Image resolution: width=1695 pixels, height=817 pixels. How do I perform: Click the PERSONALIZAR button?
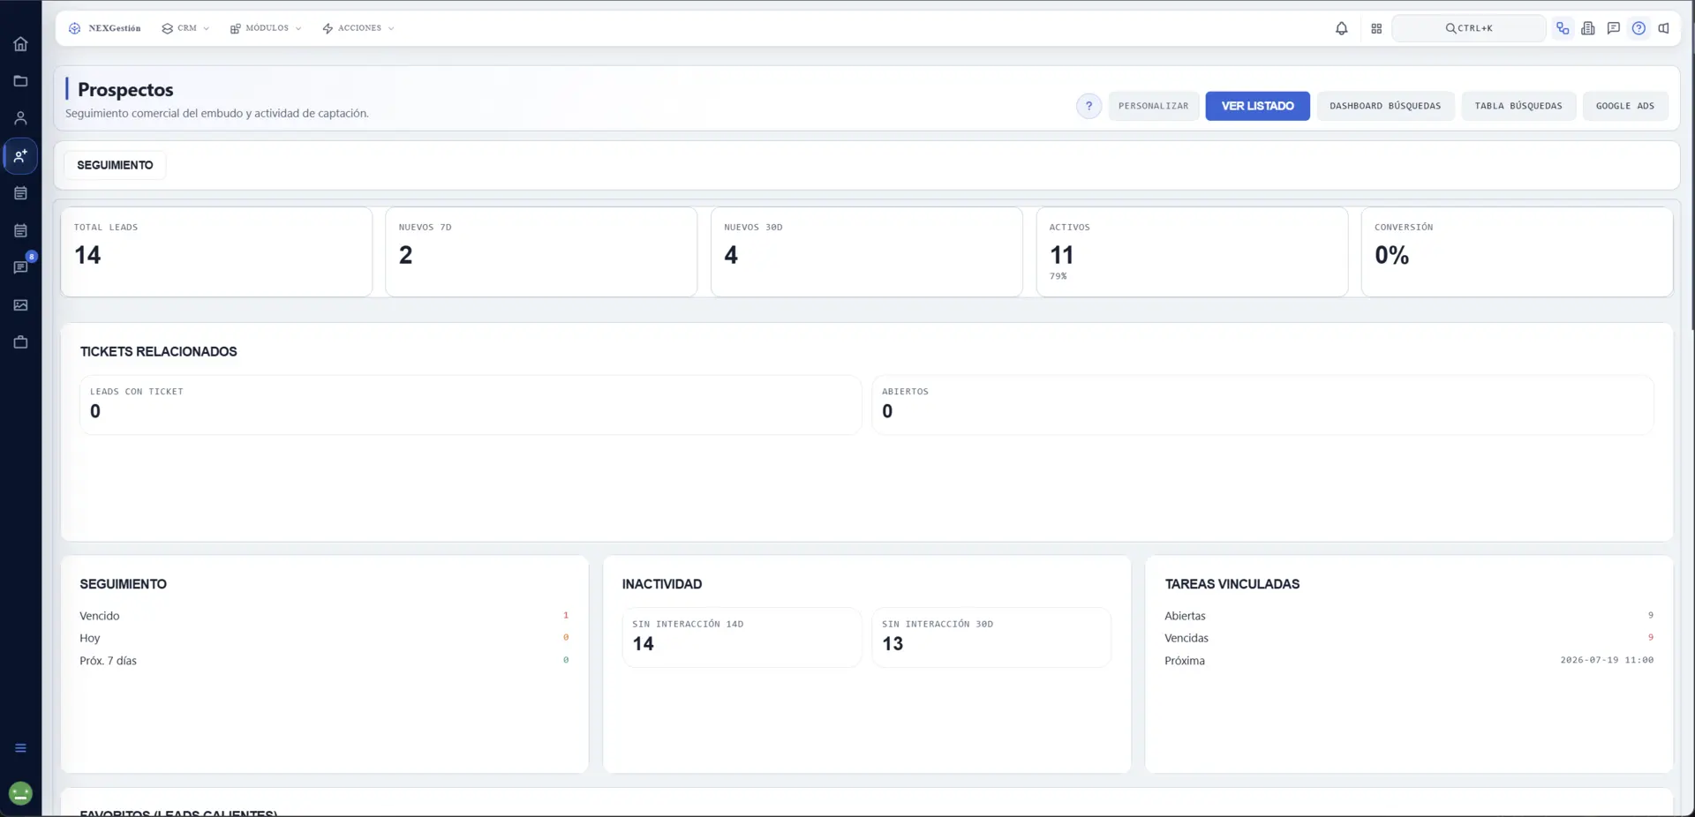(x=1153, y=106)
